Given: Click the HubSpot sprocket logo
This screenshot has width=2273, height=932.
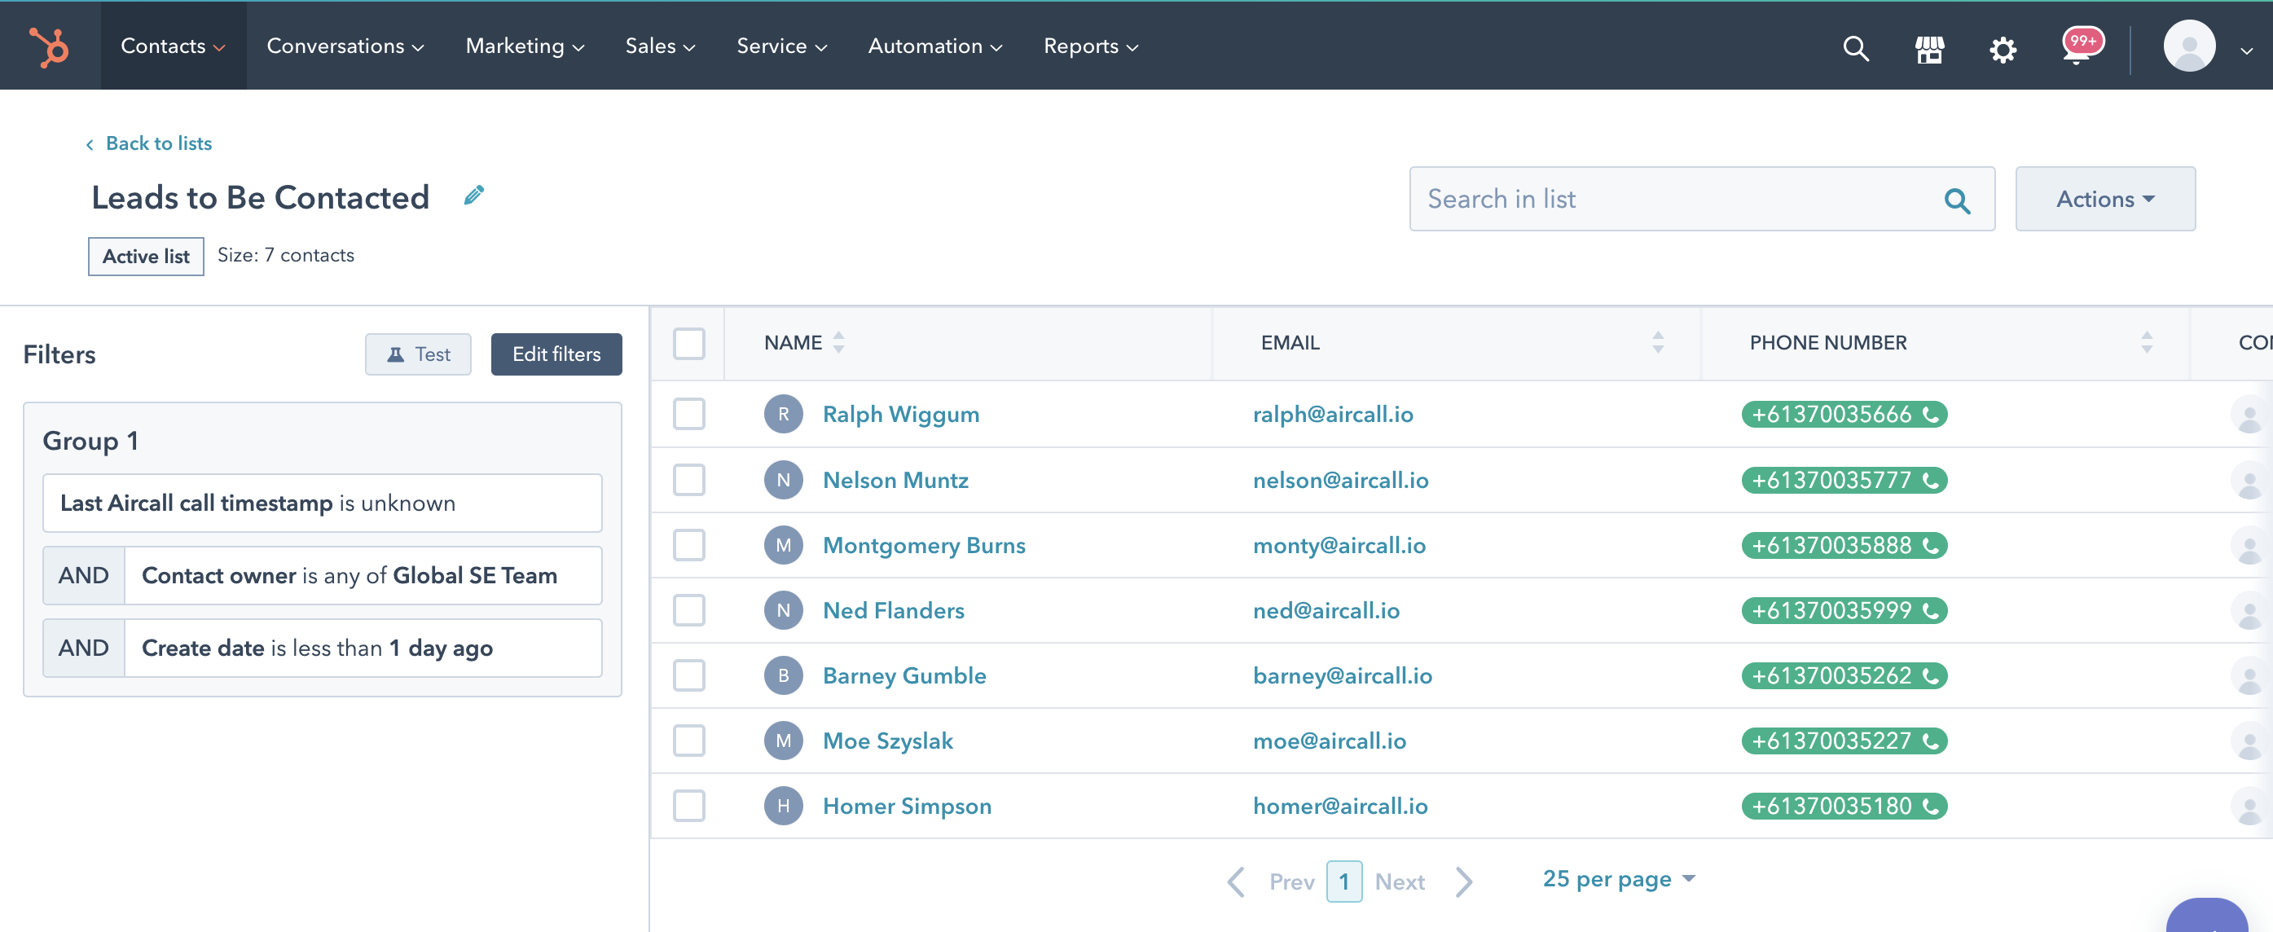Looking at the screenshot, I should point(50,46).
